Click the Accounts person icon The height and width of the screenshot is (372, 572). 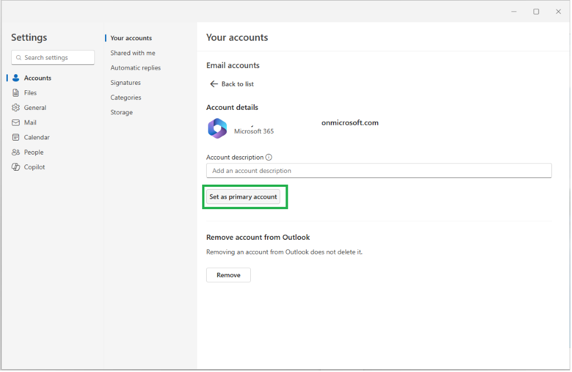point(16,78)
